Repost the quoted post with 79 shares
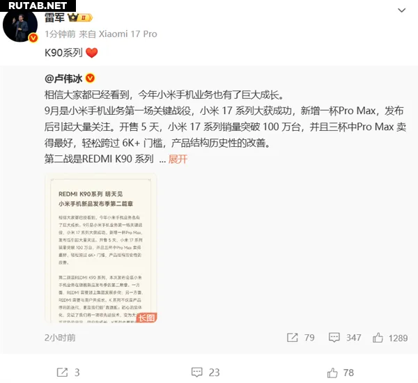 point(301,338)
